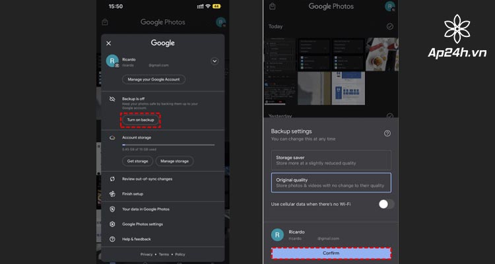Open the Terms link

(164, 254)
